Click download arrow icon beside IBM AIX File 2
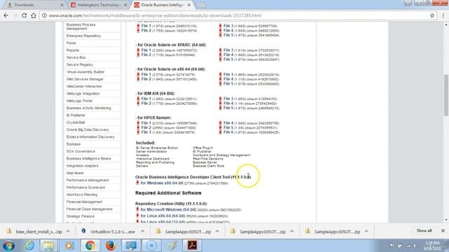Image resolution: width=449 pixels, height=252 pixels. [x=138, y=103]
